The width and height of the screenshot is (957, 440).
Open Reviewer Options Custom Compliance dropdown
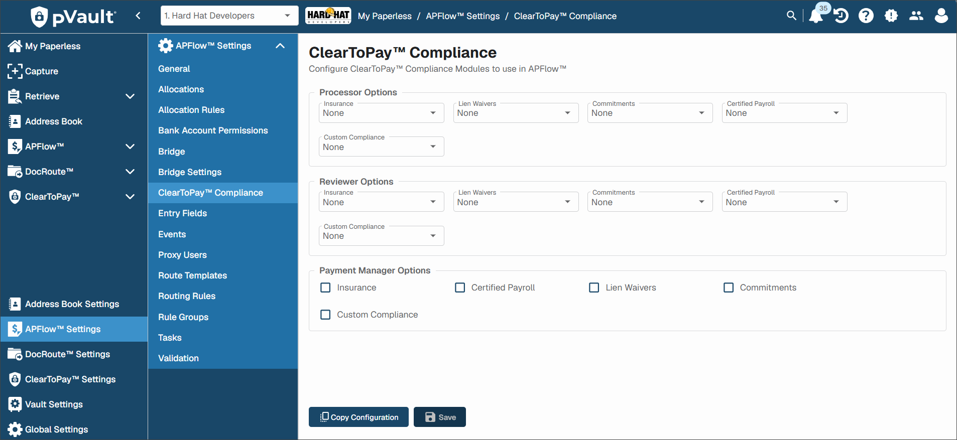(382, 236)
